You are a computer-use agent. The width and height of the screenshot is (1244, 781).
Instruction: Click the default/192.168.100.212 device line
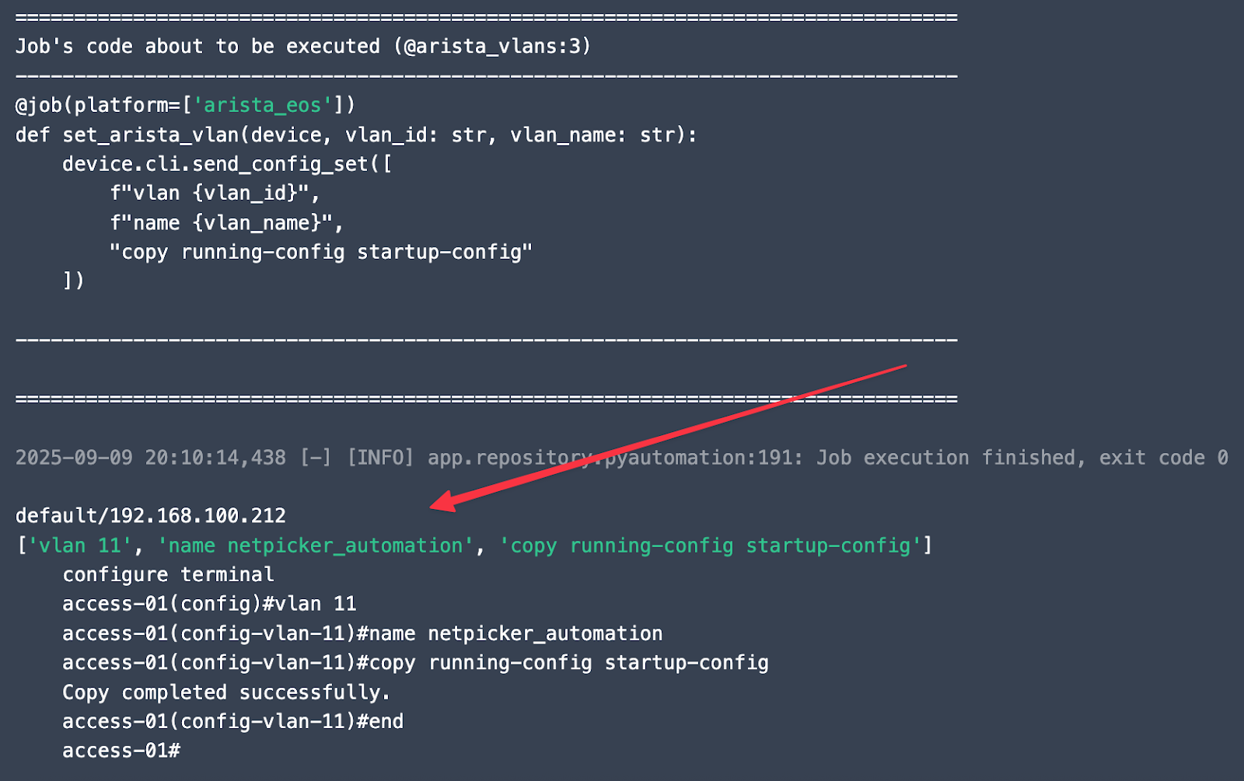click(x=151, y=516)
